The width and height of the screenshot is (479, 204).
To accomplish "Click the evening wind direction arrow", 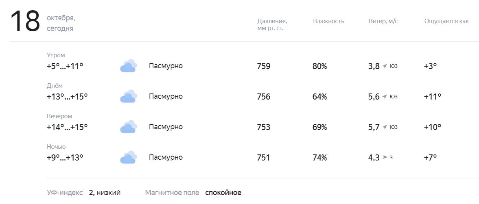I will pos(385,127).
